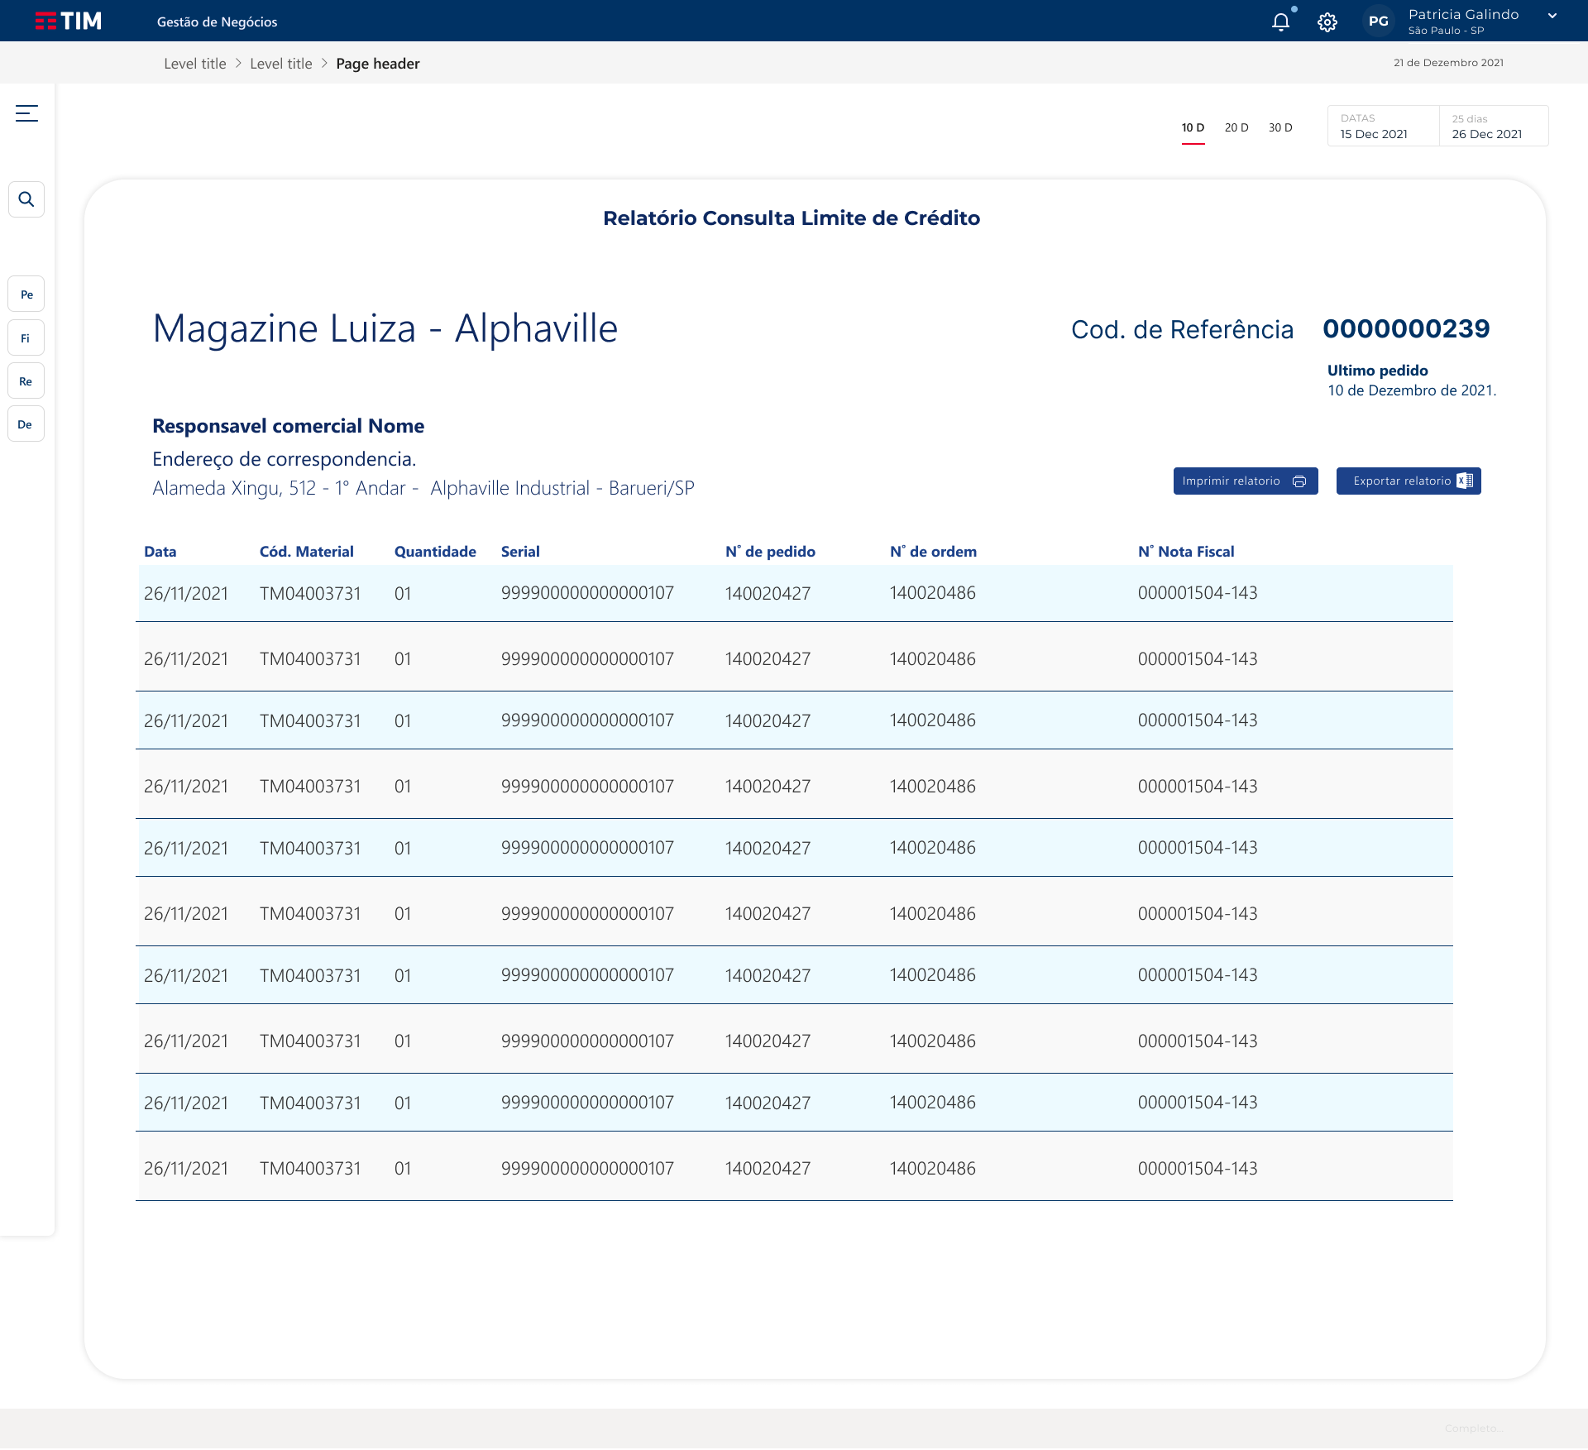Click the N° de pedido column header
Viewport: 1588px width, 1450px height.
coord(770,552)
